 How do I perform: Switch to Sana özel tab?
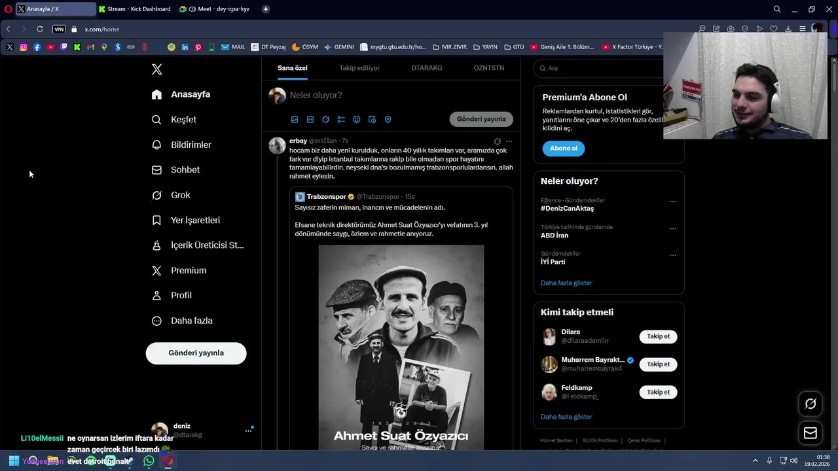point(292,68)
